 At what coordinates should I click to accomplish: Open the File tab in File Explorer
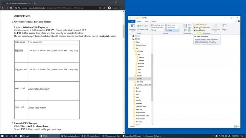132,21
